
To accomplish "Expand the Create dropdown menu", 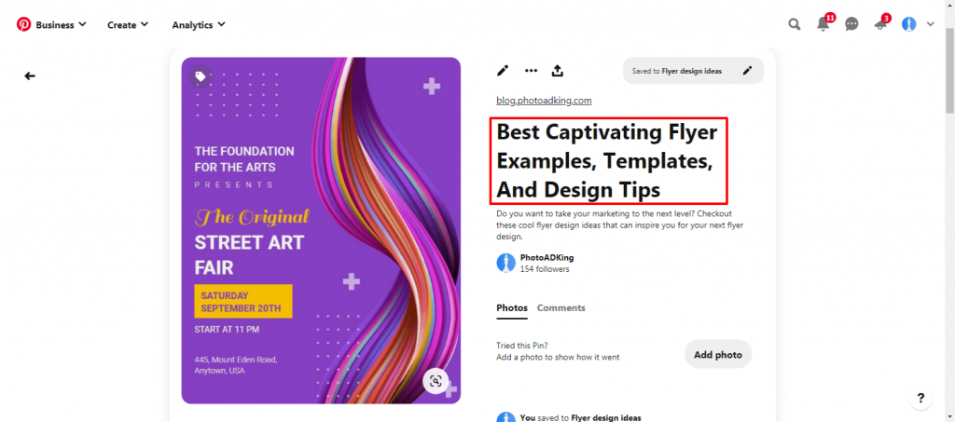I will [x=128, y=25].
